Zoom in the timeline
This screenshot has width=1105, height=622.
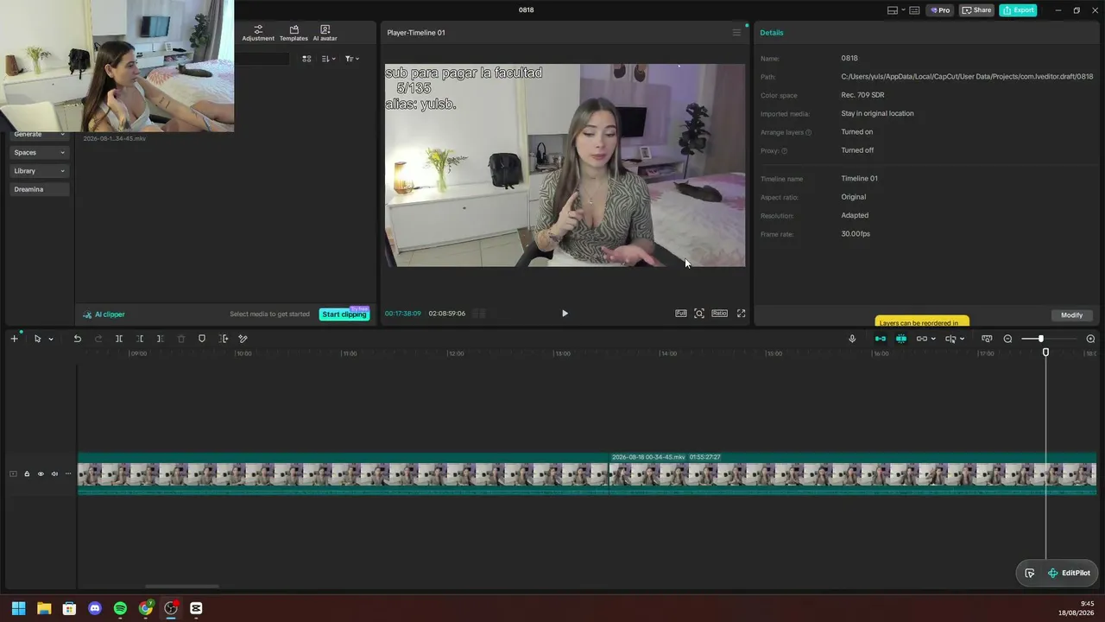tap(1090, 339)
